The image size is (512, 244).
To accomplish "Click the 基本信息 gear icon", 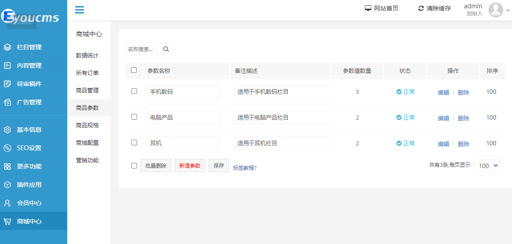I will 7,130.
